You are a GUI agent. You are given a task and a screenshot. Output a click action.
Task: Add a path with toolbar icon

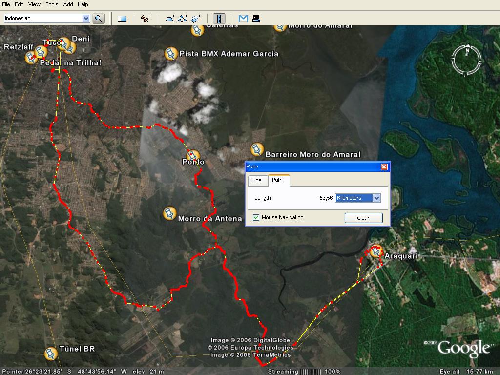point(183,19)
